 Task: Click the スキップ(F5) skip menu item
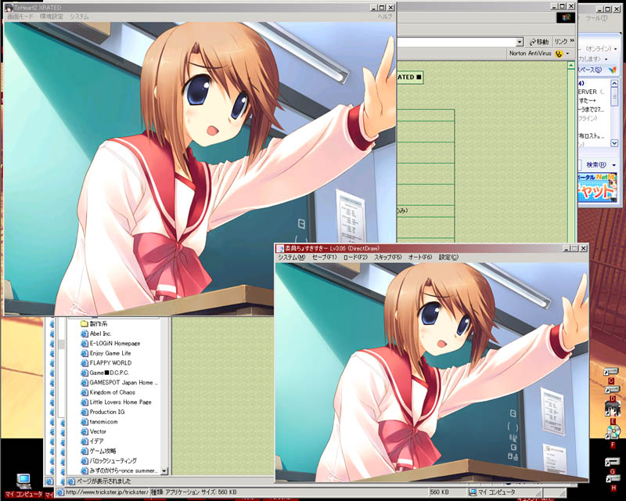tap(387, 258)
